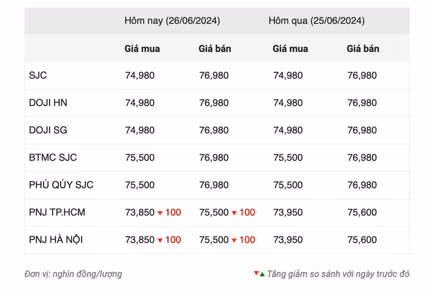
Task: Click the PNJ TP.HCM row label
Action: coord(57,212)
